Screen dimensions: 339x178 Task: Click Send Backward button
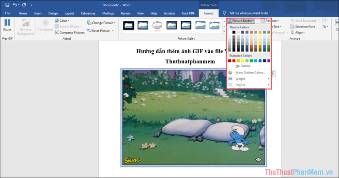click(303, 21)
